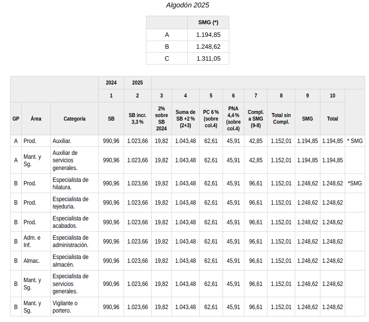Viewport: 369px width, 322px height.
Task: Click value 1.194,85 in the top summary table
Action: click(208, 35)
